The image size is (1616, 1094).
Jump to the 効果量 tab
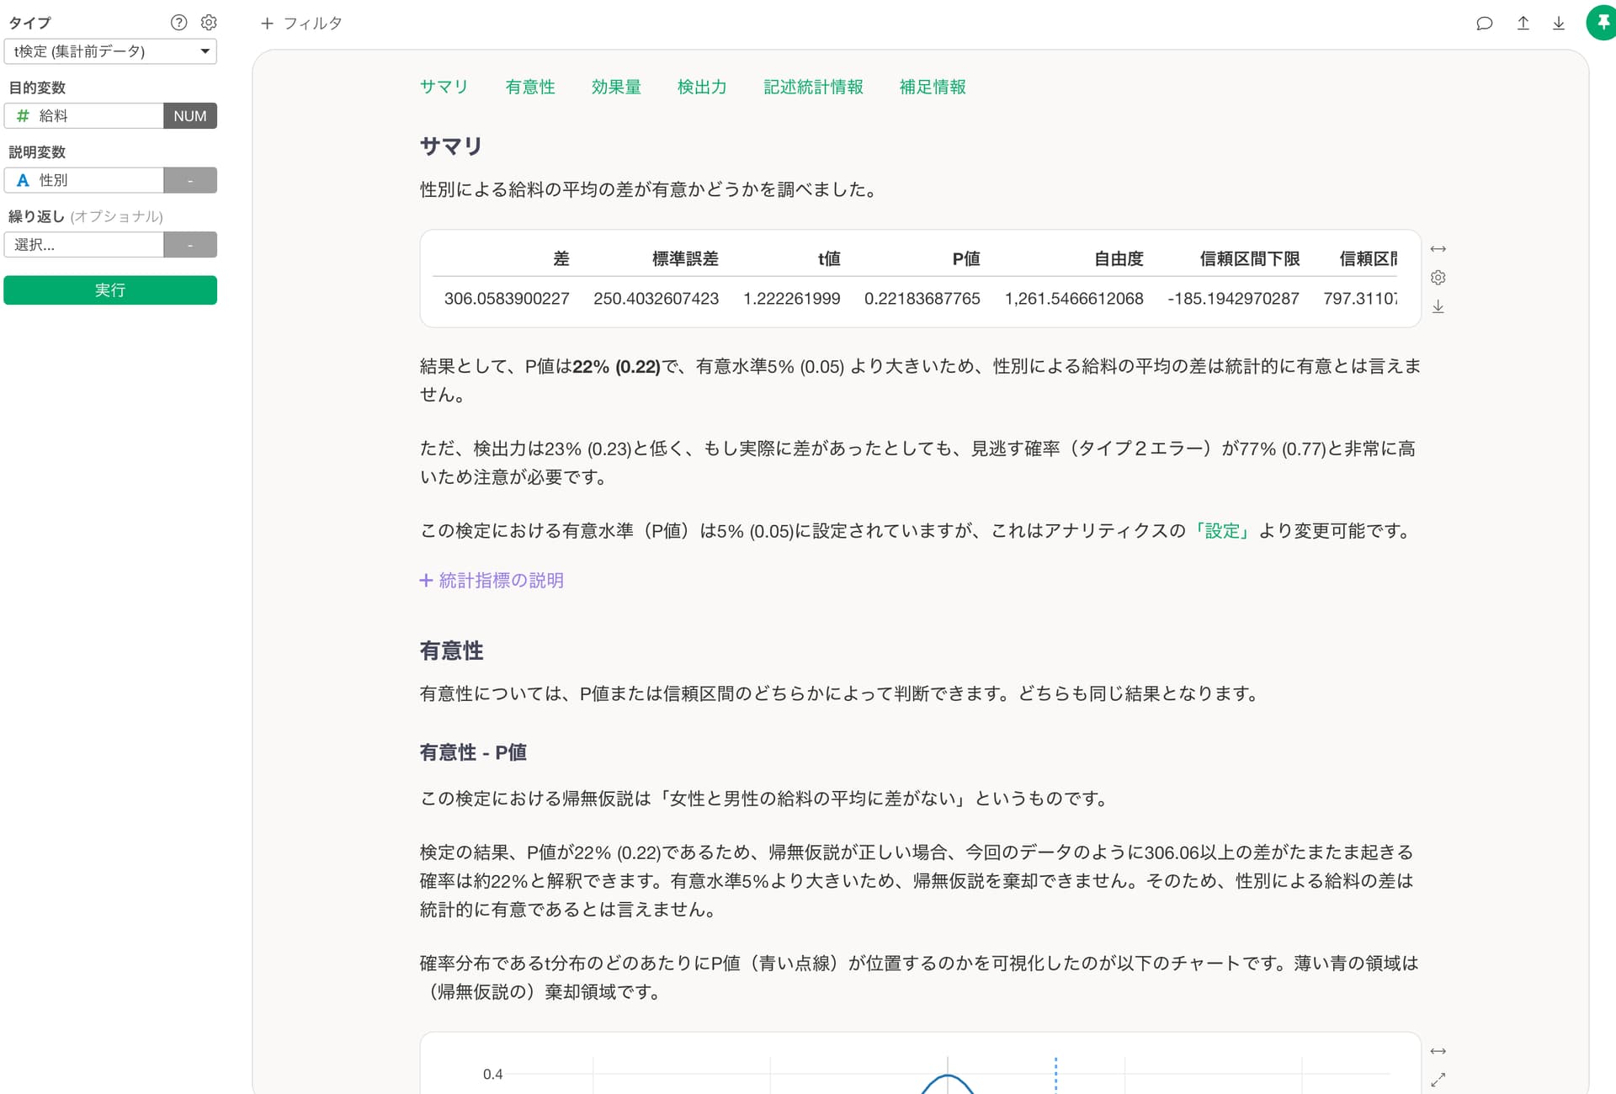coord(616,87)
